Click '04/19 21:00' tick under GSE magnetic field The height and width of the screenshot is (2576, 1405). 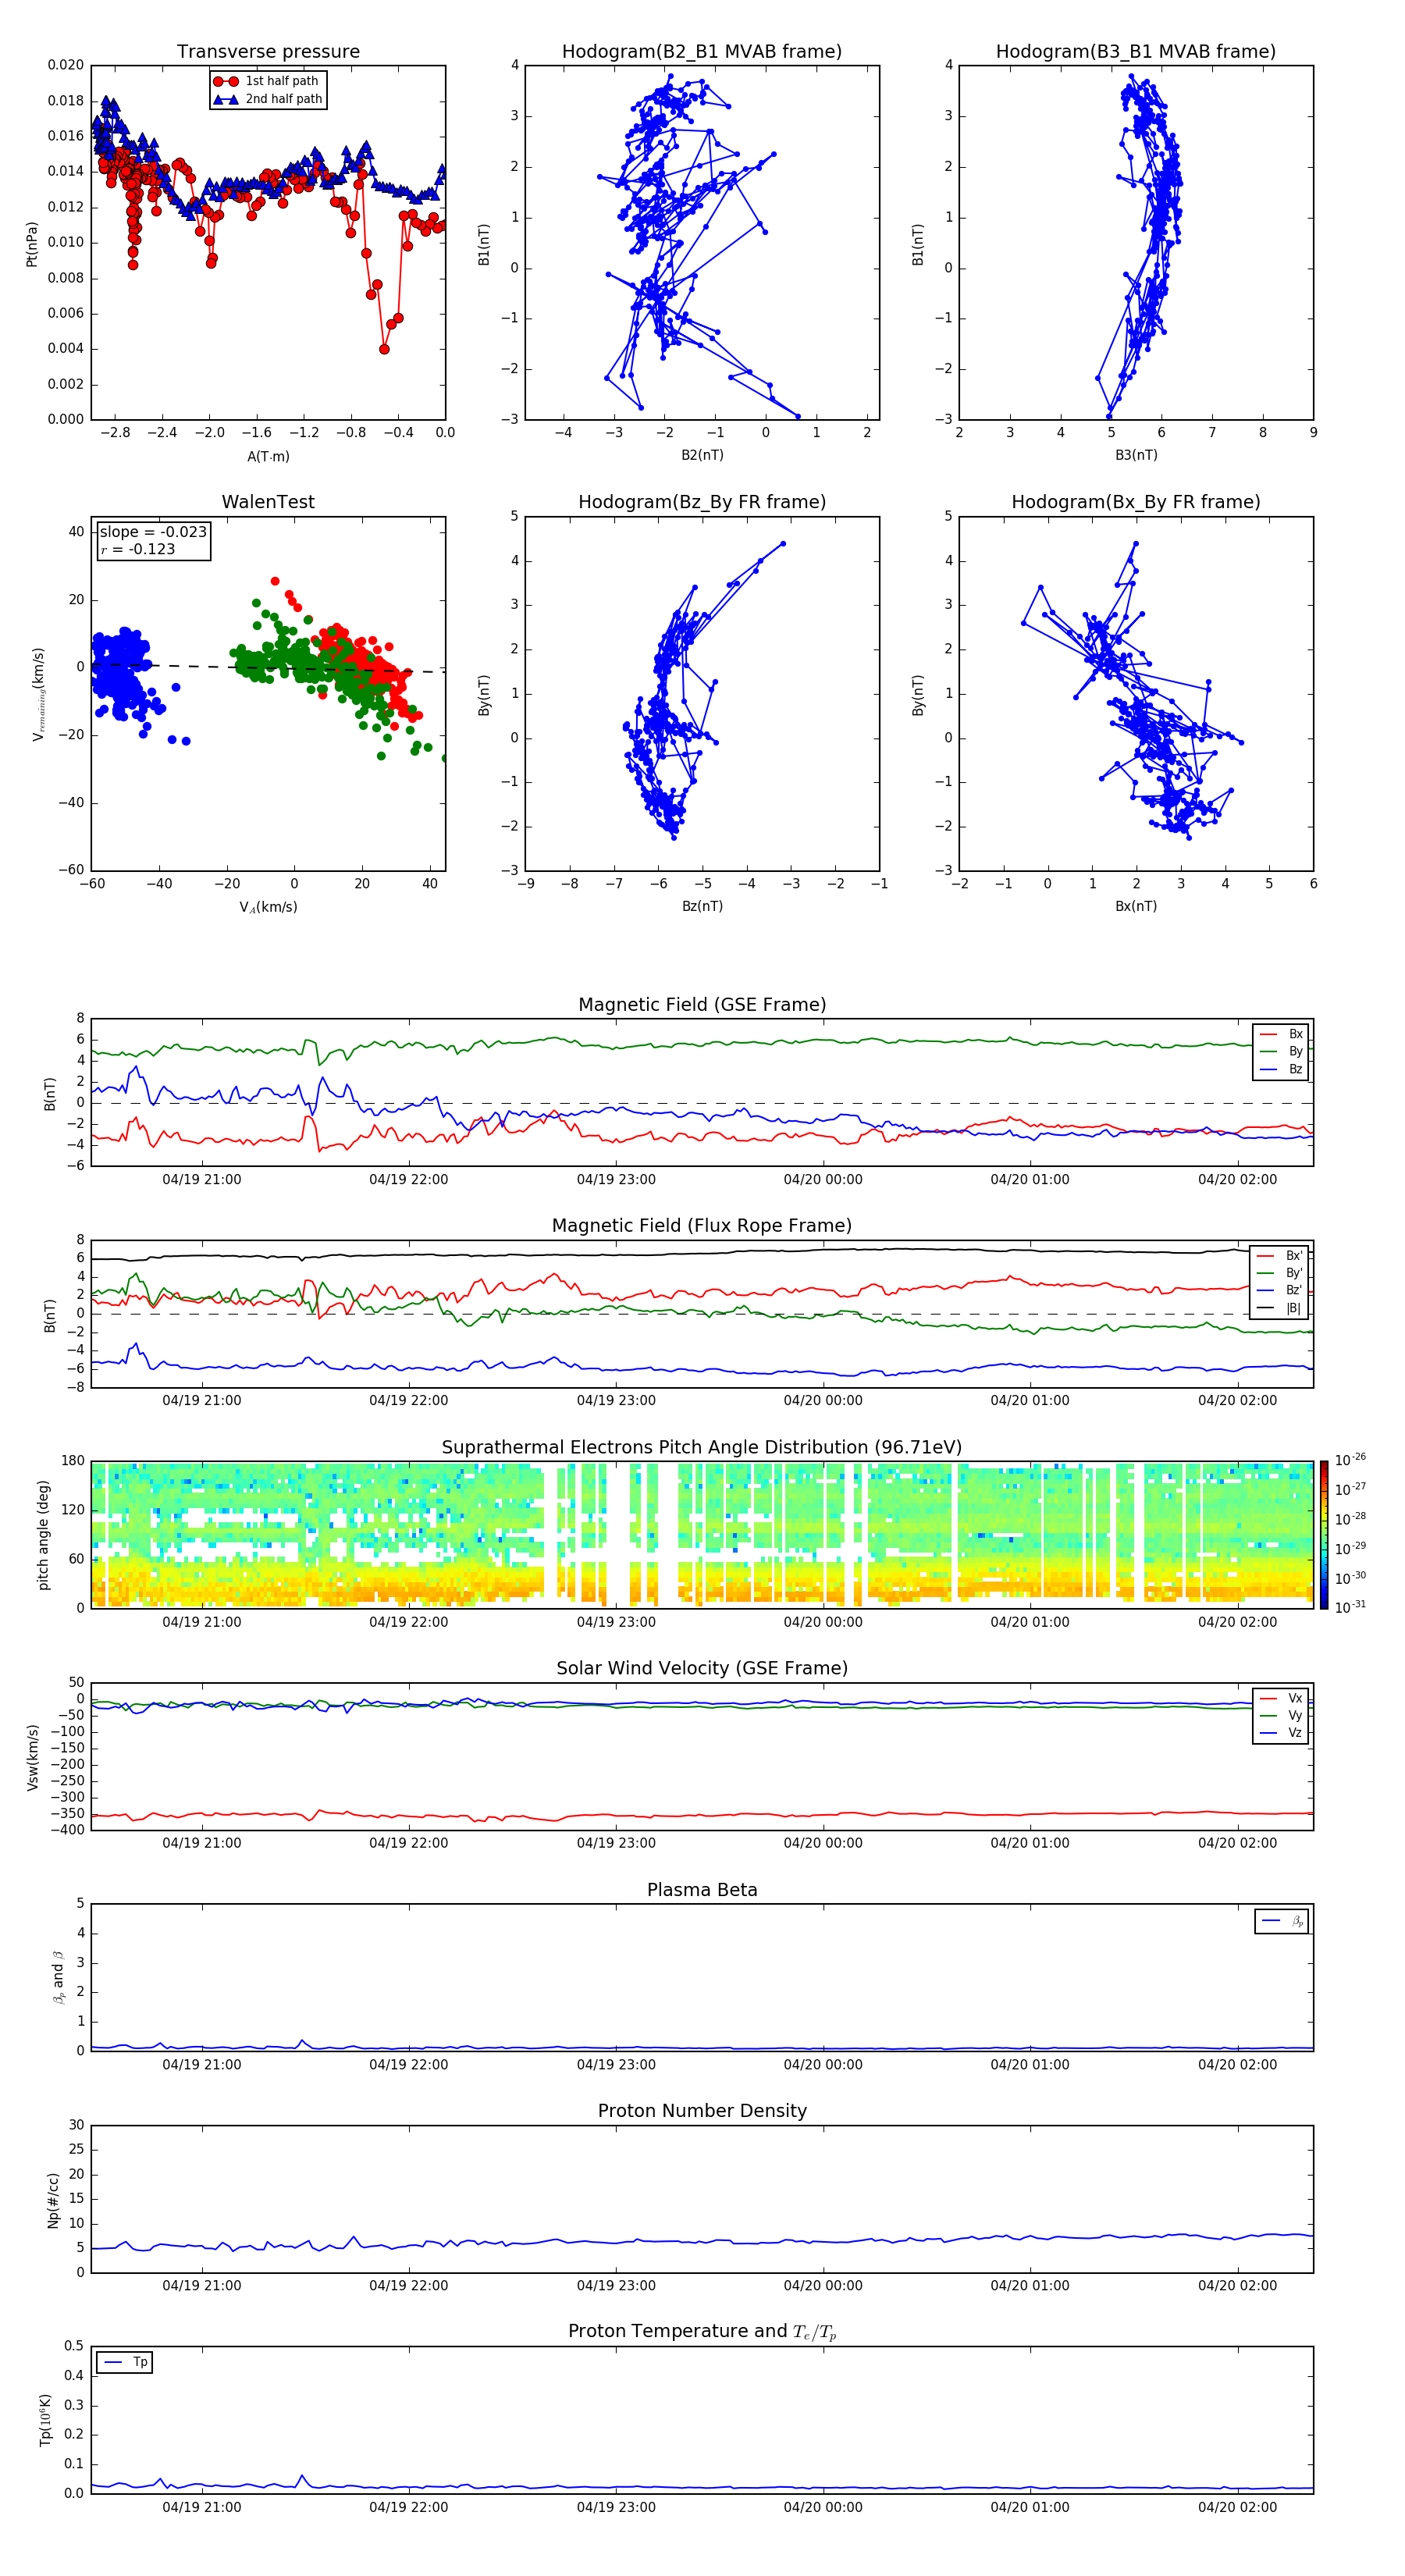pos(202,1180)
